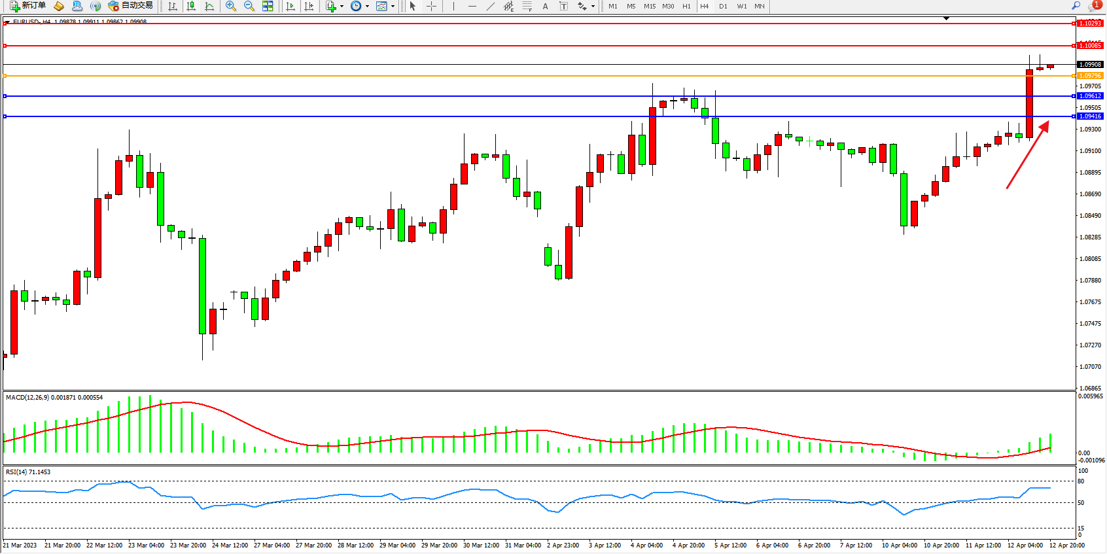Zoom in on the chart
Image resolution: width=1107 pixels, height=554 pixels.
(231, 6)
